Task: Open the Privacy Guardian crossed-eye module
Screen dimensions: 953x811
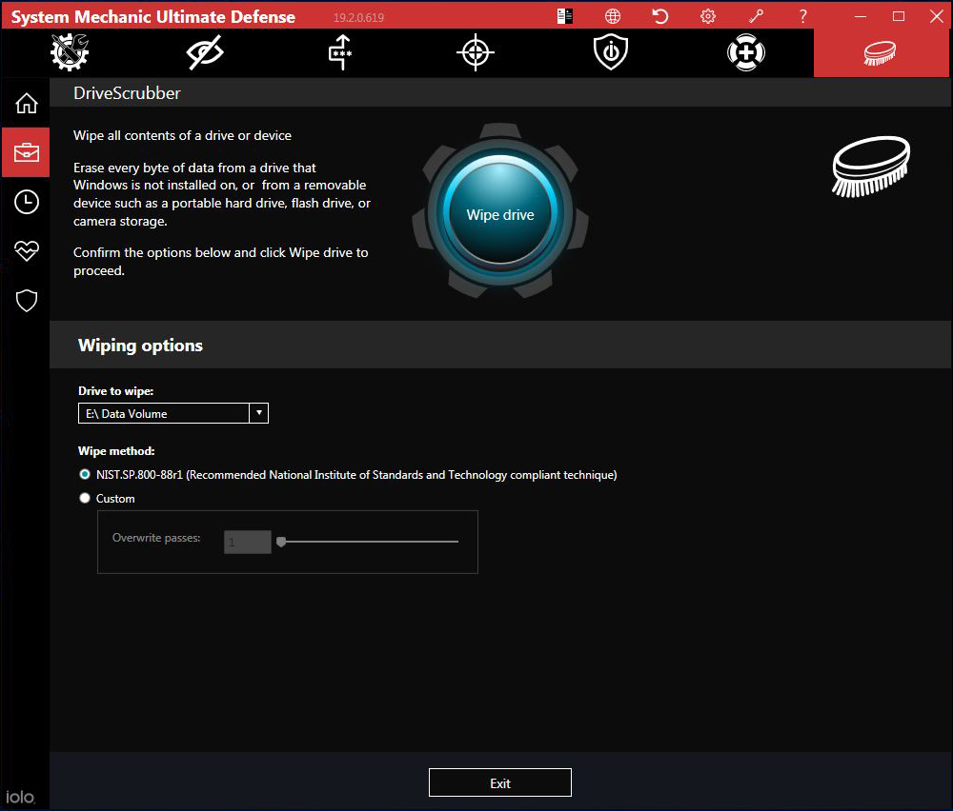Action: [x=205, y=52]
